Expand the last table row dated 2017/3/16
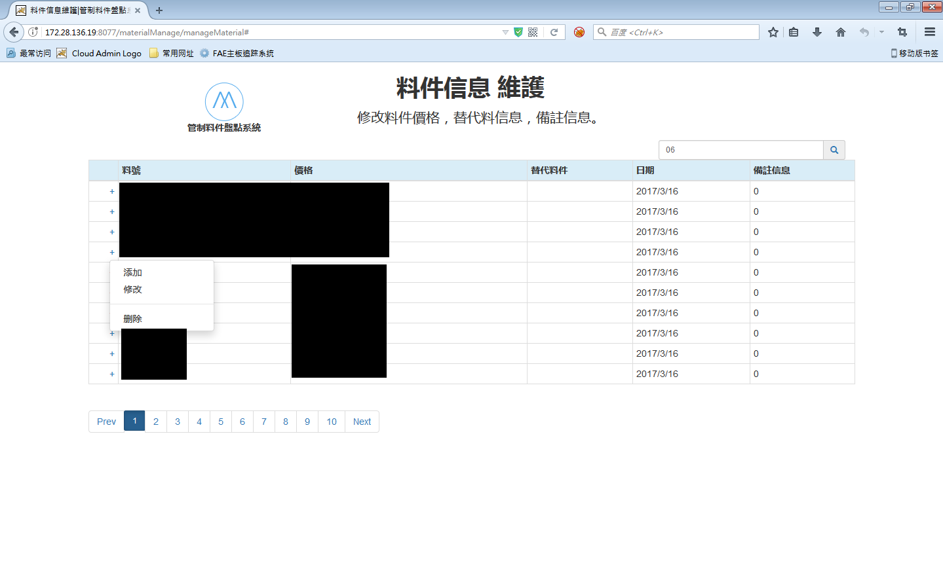 (112, 374)
